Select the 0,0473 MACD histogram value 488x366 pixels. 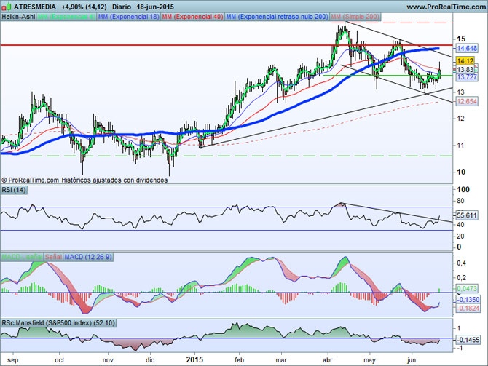pos(467,289)
